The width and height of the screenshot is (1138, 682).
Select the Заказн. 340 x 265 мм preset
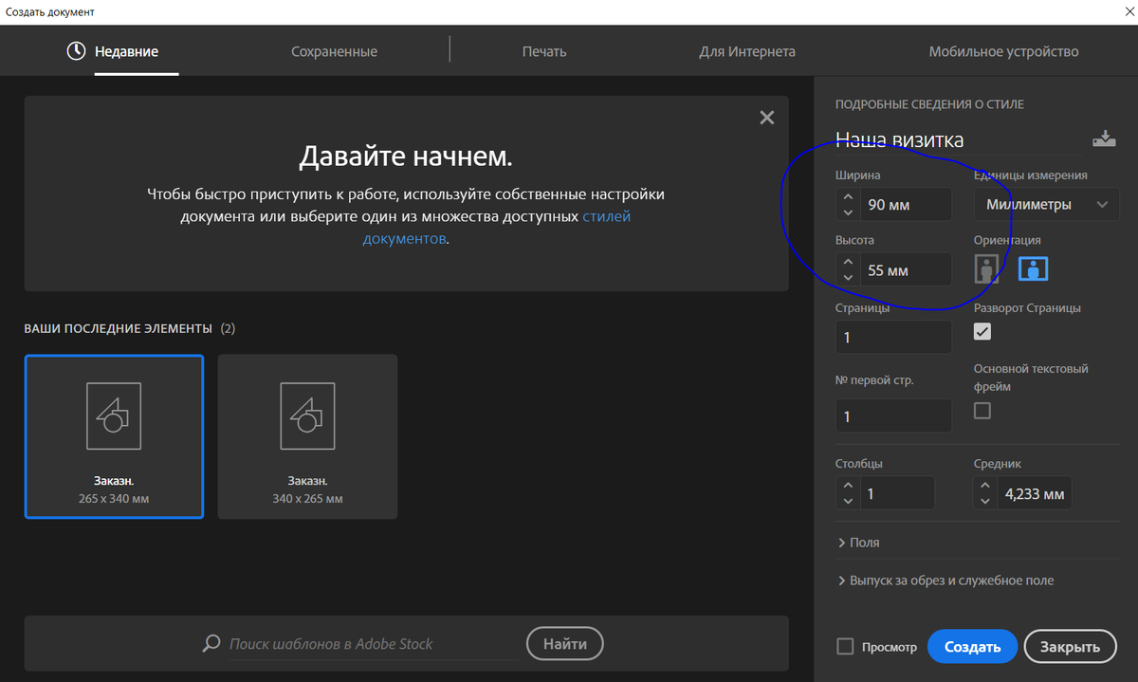pos(307,436)
